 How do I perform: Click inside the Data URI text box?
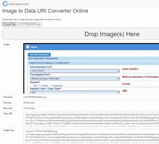click(x=91, y=119)
